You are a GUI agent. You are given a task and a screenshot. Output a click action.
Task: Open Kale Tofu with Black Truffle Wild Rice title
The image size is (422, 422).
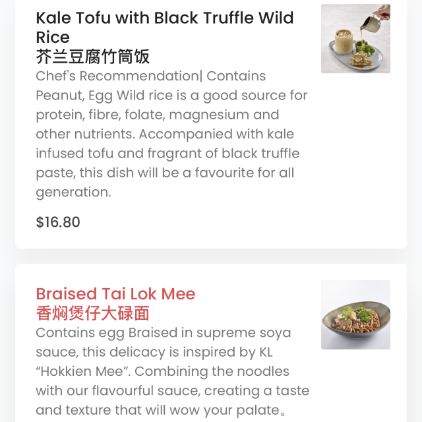[x=165, y=27]
